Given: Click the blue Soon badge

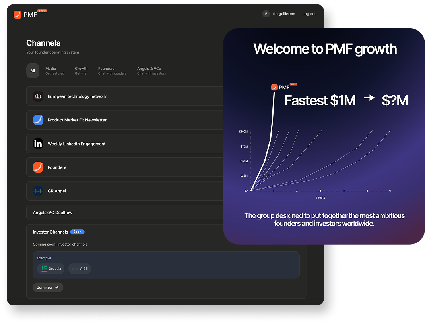Looking at the screenshot, I should coord(77,232).
